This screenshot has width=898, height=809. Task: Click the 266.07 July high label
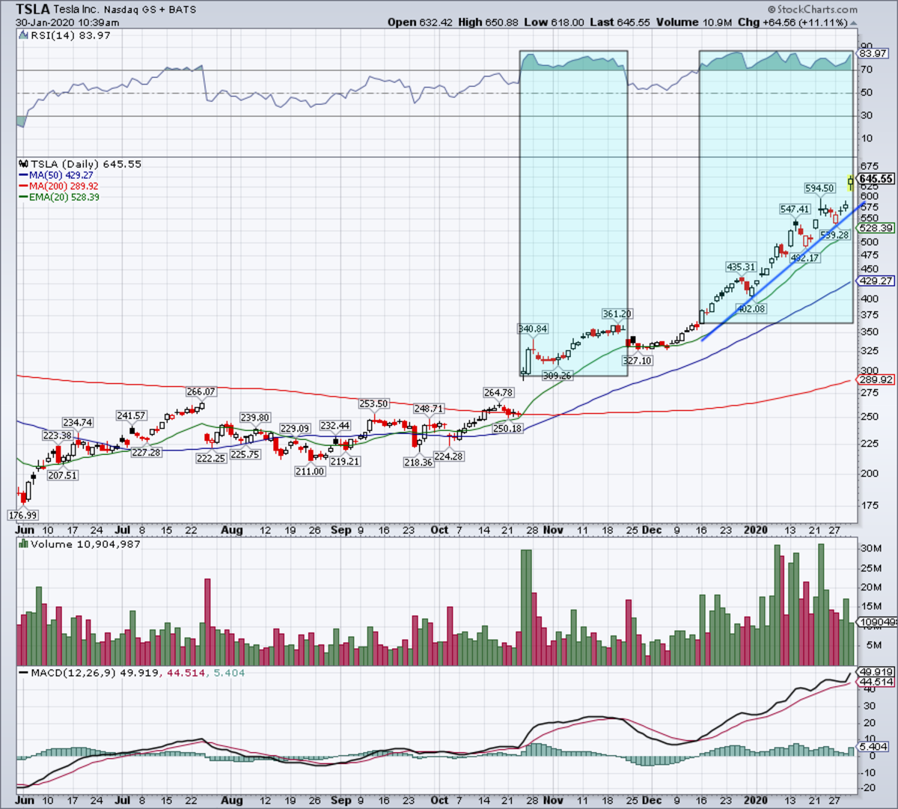(201, 391)
